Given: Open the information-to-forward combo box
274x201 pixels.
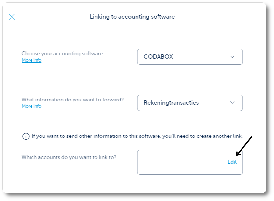Looking at the screenshot, I should click(x=190, y=103).
